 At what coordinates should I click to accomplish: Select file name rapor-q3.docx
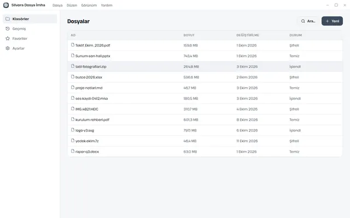tap(87, 152)
